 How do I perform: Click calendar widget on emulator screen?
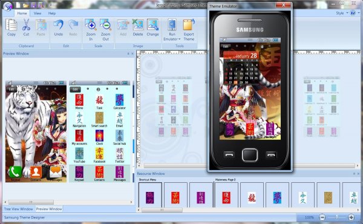[x=241, y=68]
